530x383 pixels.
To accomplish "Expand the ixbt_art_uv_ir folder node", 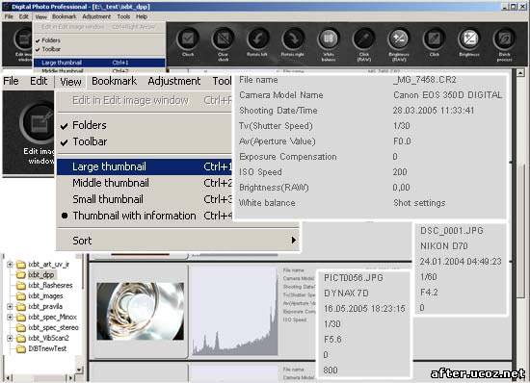I will (10, 265).
